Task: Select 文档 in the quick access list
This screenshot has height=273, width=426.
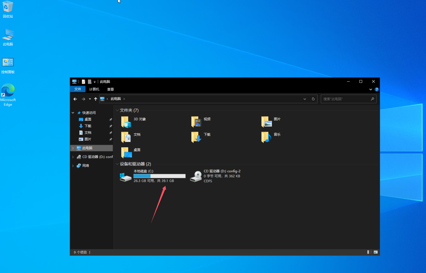Action: click(x=88, y=133)
